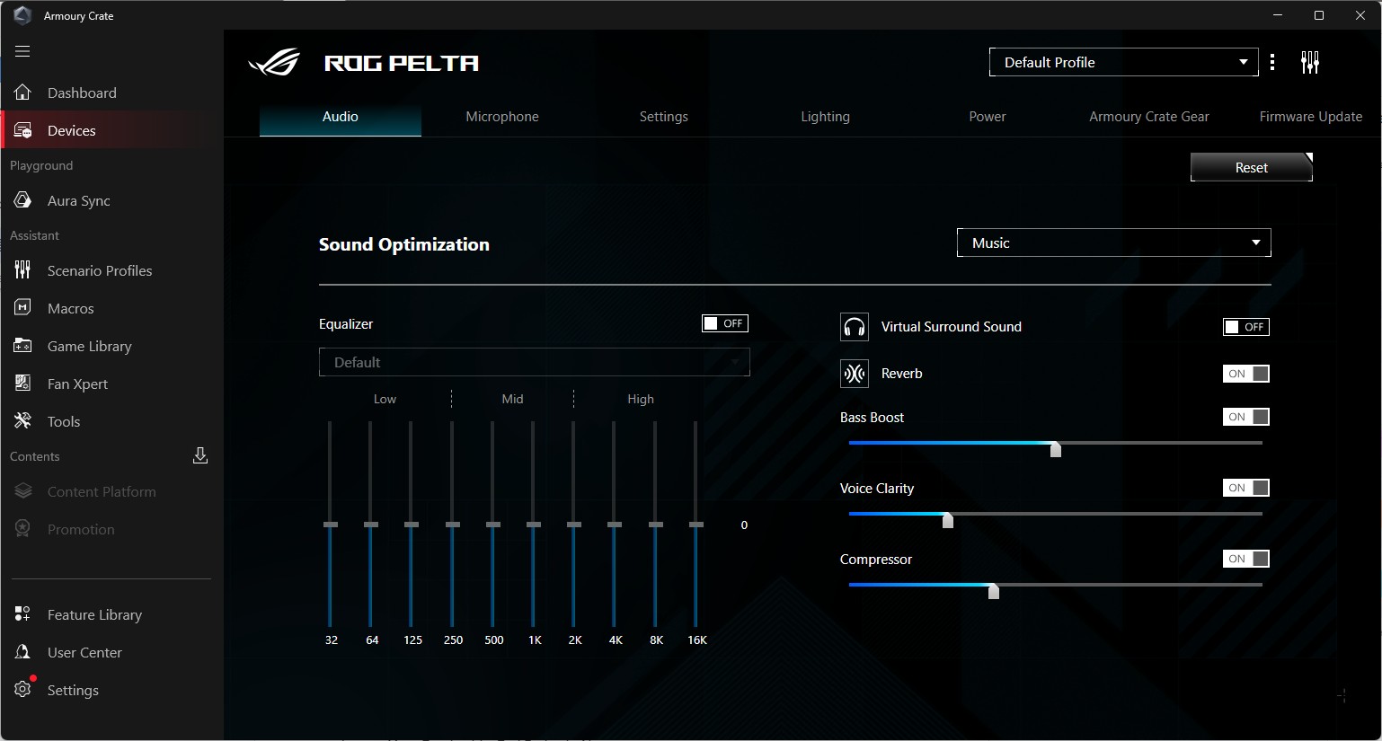Disable the Compressor toggle
The image size is (1382, 741).
coord(1246,559)
